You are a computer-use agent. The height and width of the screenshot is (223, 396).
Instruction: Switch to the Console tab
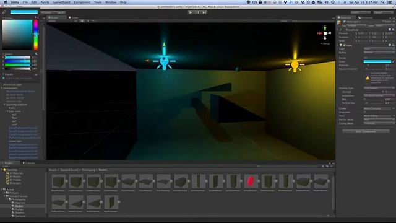coord(28,163)
